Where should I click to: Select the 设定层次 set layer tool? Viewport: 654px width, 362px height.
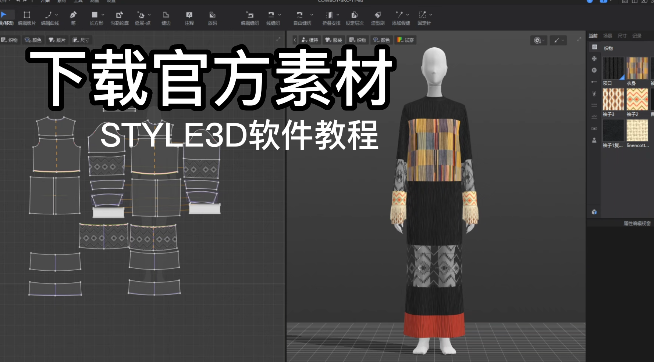coord(355,18)
